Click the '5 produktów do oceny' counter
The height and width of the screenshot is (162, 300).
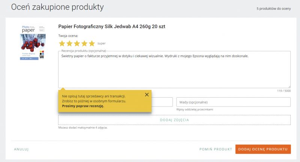coord(274,9)
